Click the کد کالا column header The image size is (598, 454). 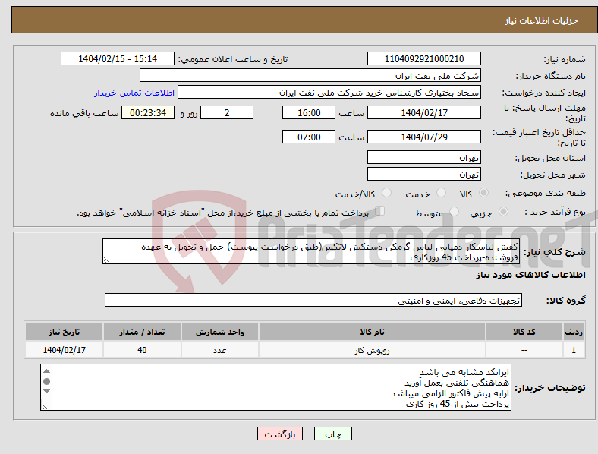tap(524, 332)
